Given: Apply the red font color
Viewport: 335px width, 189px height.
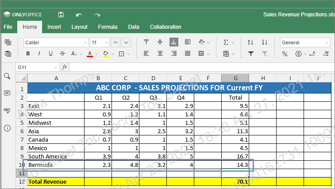Looking at the screenshot, I should pyautogui.click(x=90, y=54).
